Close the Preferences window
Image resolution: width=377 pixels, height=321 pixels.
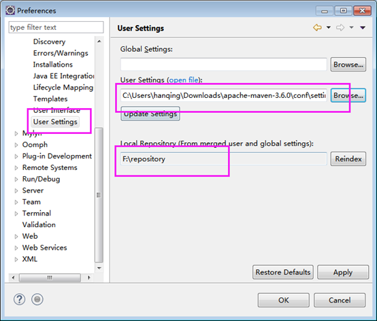point(362,11)
